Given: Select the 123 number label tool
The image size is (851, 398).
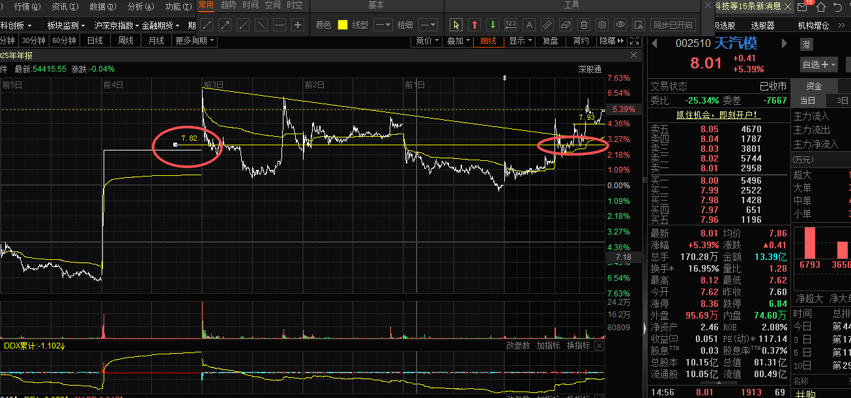Looking at the screenshot, I should [x=511, y=25].
